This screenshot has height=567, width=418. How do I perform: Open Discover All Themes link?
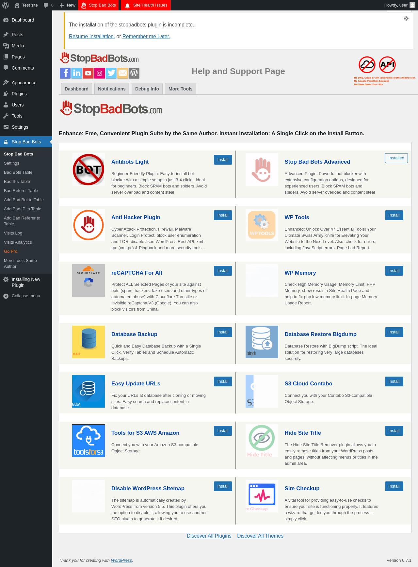260,536
